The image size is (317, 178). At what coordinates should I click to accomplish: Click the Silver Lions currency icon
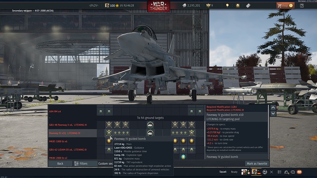point(184,5)
